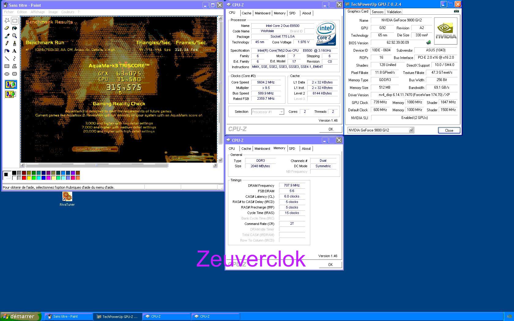Select the Brush tool in Paint
The height and width of the screenshot is (321, 514).
(15, 43)
